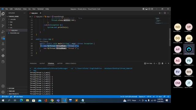The height and width of the screenshot is (110, 196).
Task: Open the Live Share activity bar icon
Action: click(x=3, y=50)
